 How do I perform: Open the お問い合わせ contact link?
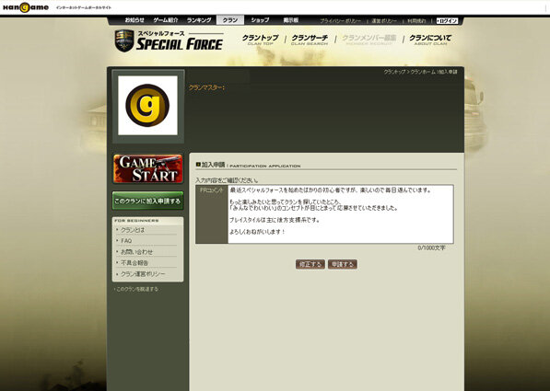[x=136, y=252]
